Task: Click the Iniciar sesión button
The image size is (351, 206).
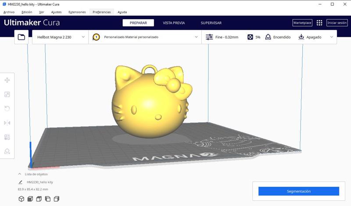Action: coord(337,23)
